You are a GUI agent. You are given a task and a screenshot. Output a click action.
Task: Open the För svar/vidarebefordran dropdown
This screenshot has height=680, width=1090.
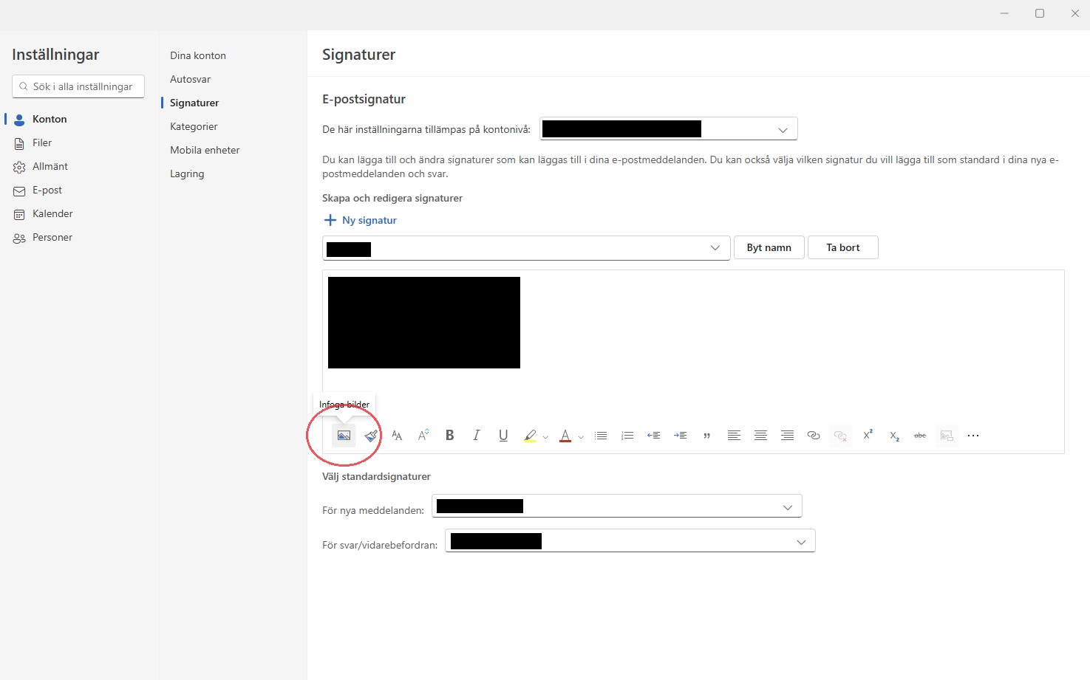(x=630, y=541)
